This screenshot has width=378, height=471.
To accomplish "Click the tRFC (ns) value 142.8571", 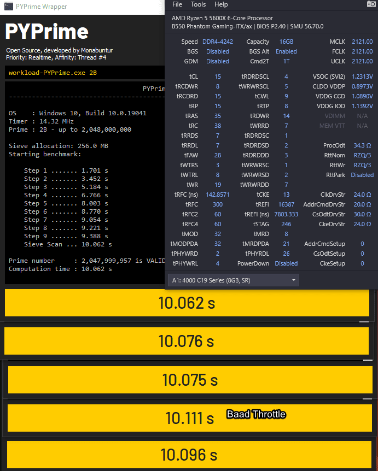I will click(x=217, y=195).
